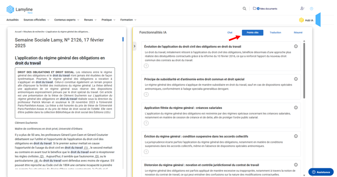Open the Mes documents folder
Image resolution: width=337 pixels, height=177 pixels.
[x=265, y=8]
